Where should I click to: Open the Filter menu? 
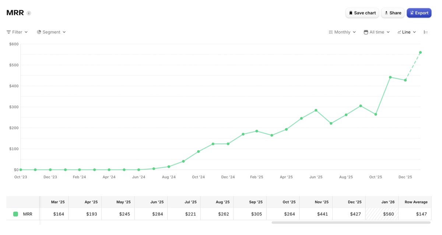tap(17, 32)
